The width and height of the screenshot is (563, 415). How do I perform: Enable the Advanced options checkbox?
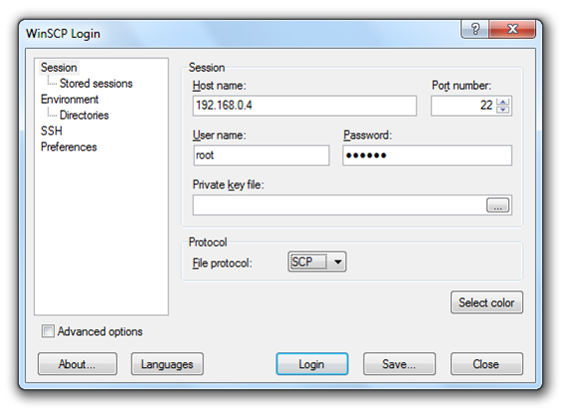pyautogui.click(x=48, y=331)
